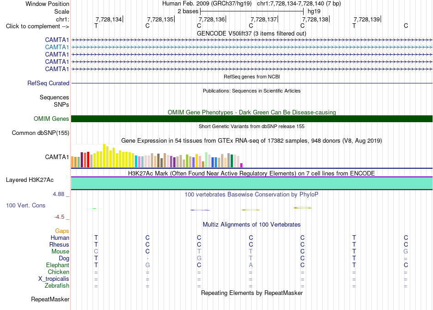
Task: Click the hg19 label next to scale bar
Action: pos(314,11)
